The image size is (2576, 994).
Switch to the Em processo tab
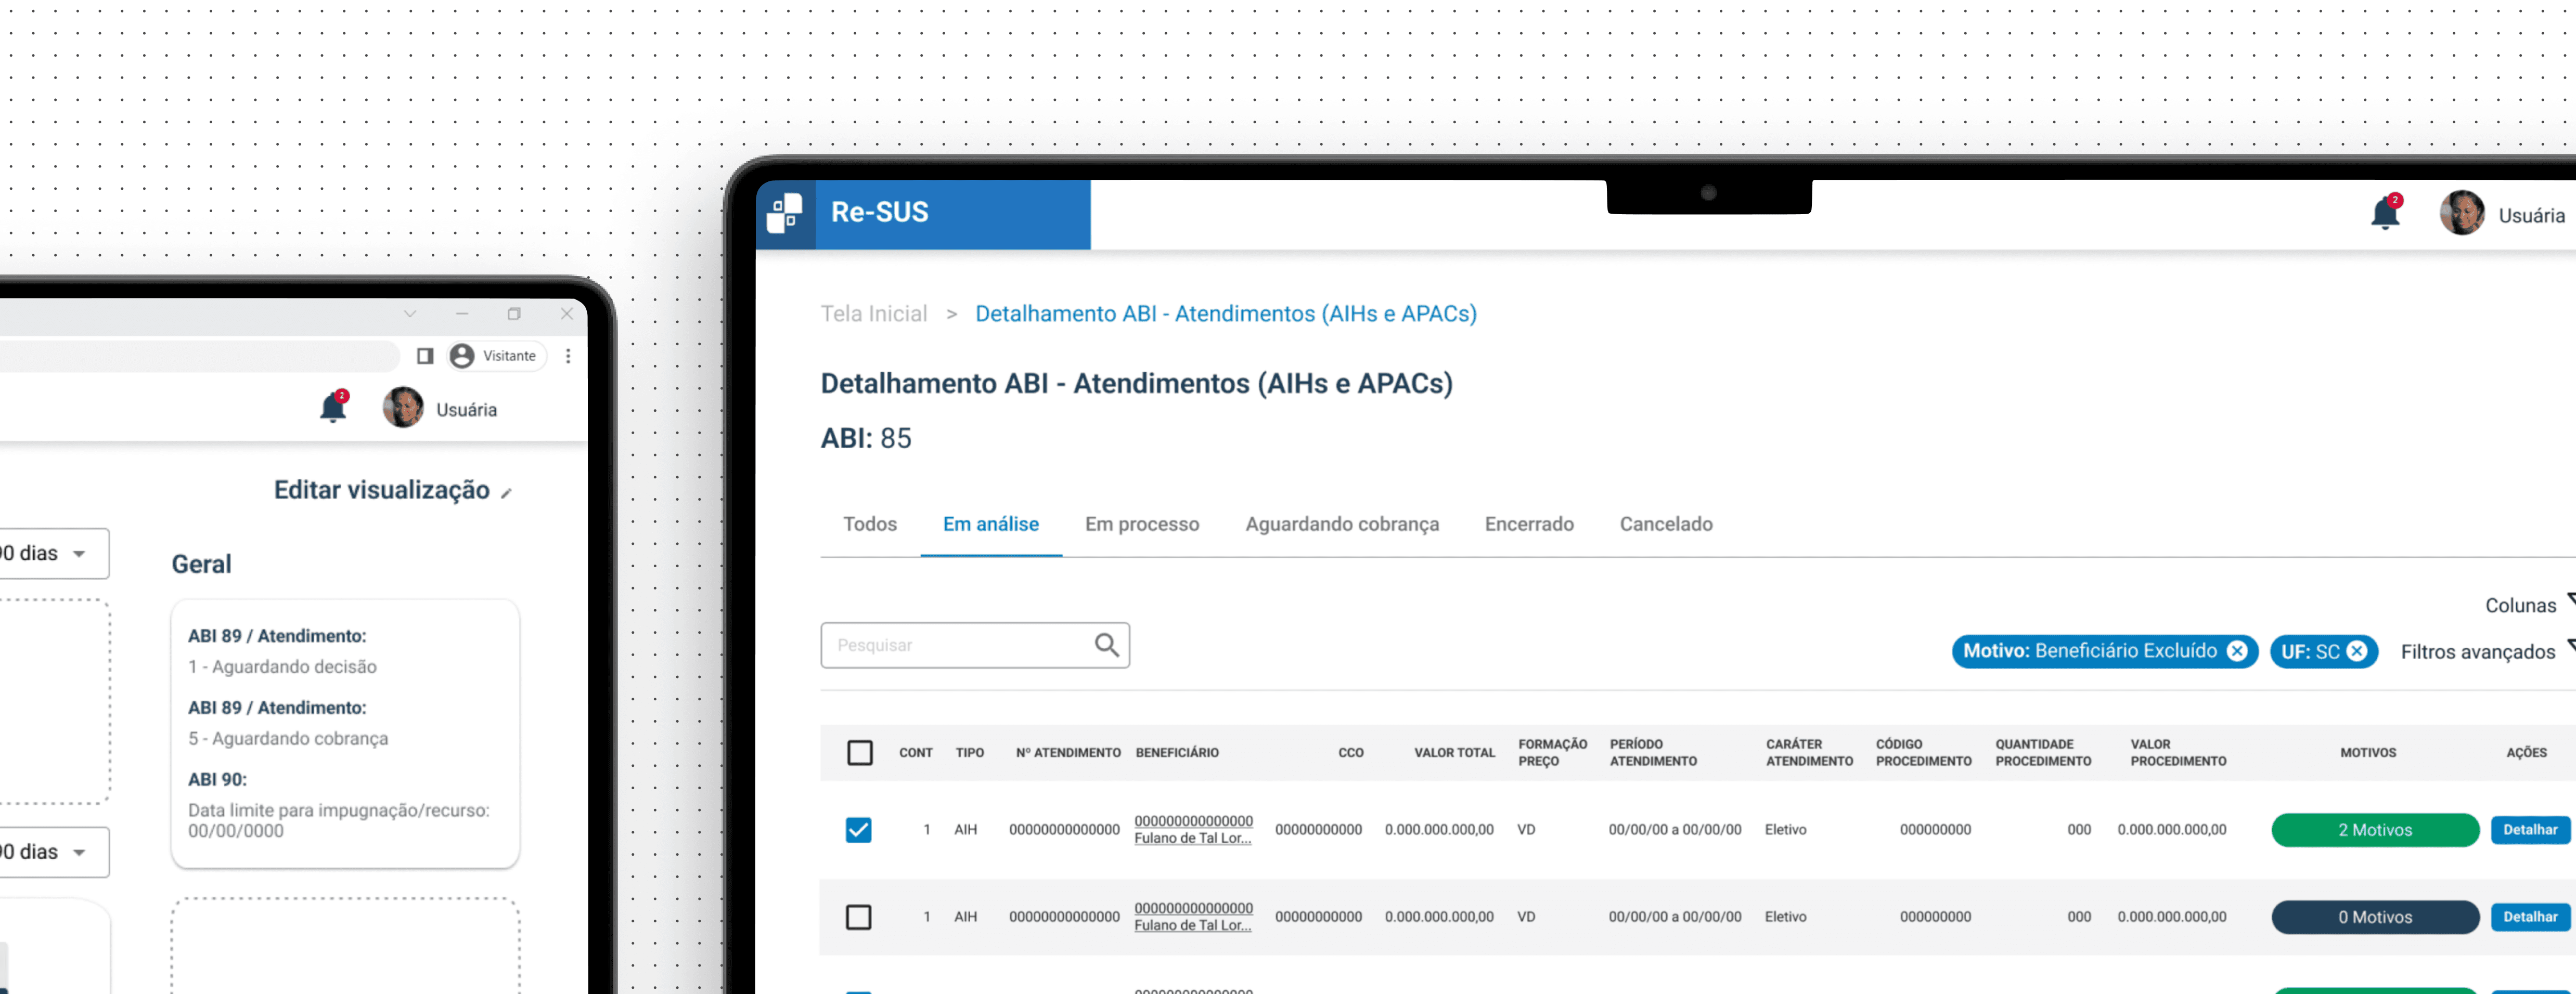coord(1141,525)
